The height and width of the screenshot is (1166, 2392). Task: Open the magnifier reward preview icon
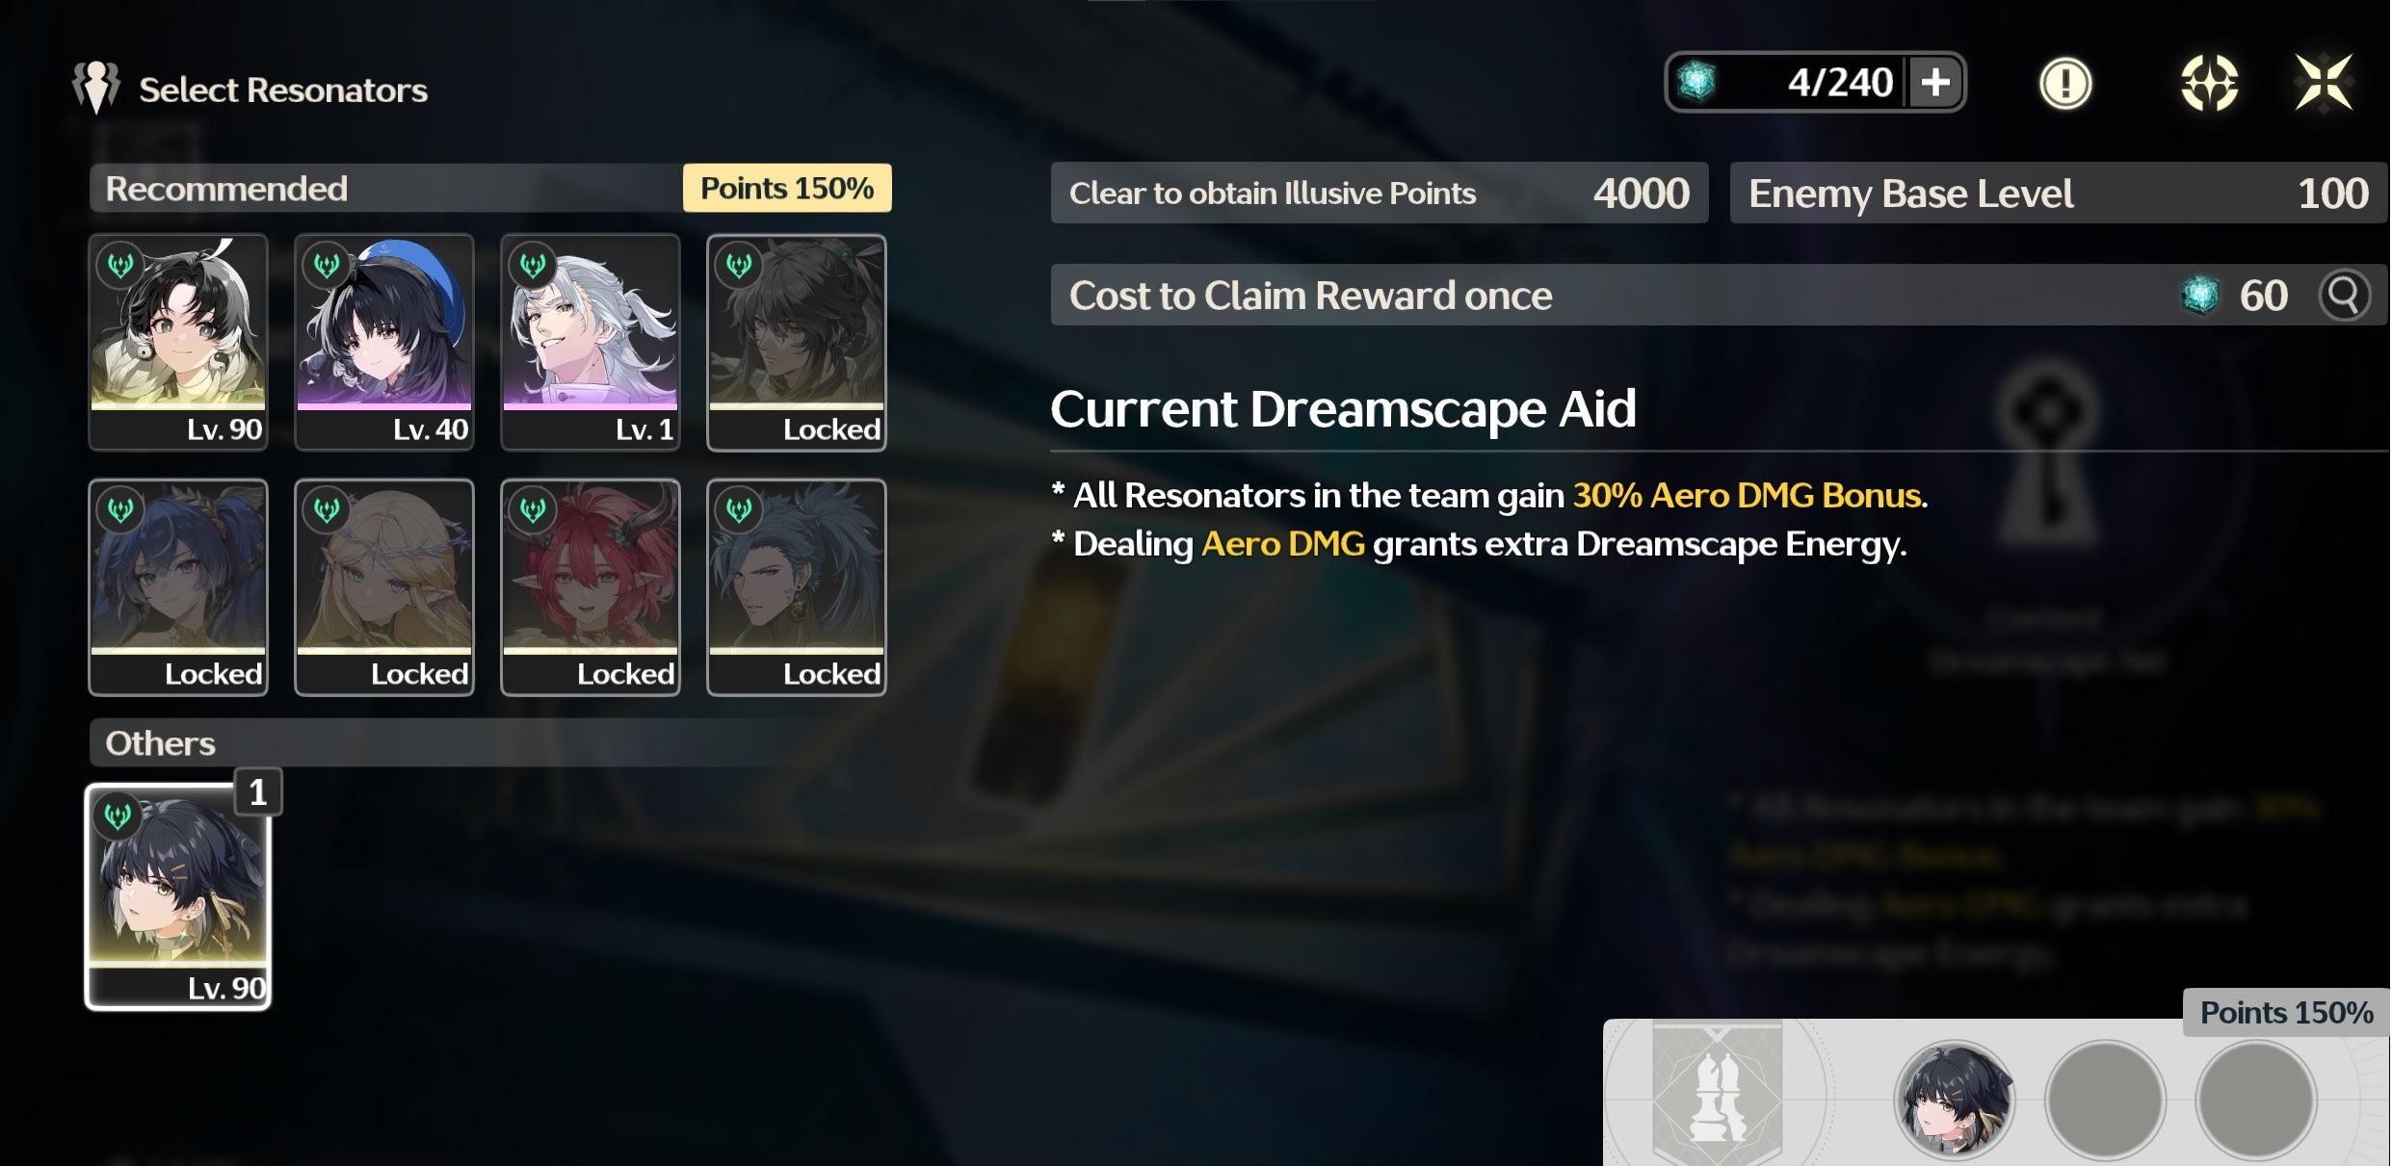tap(2344, 296)
